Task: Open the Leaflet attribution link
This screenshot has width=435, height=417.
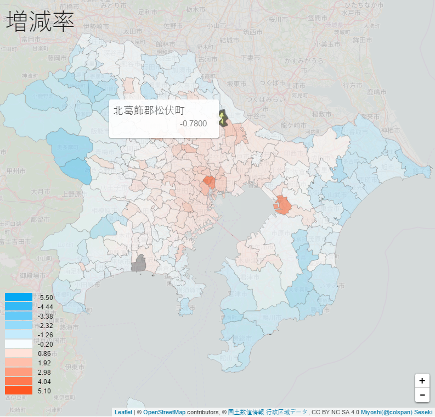Action: pos(123,412)
